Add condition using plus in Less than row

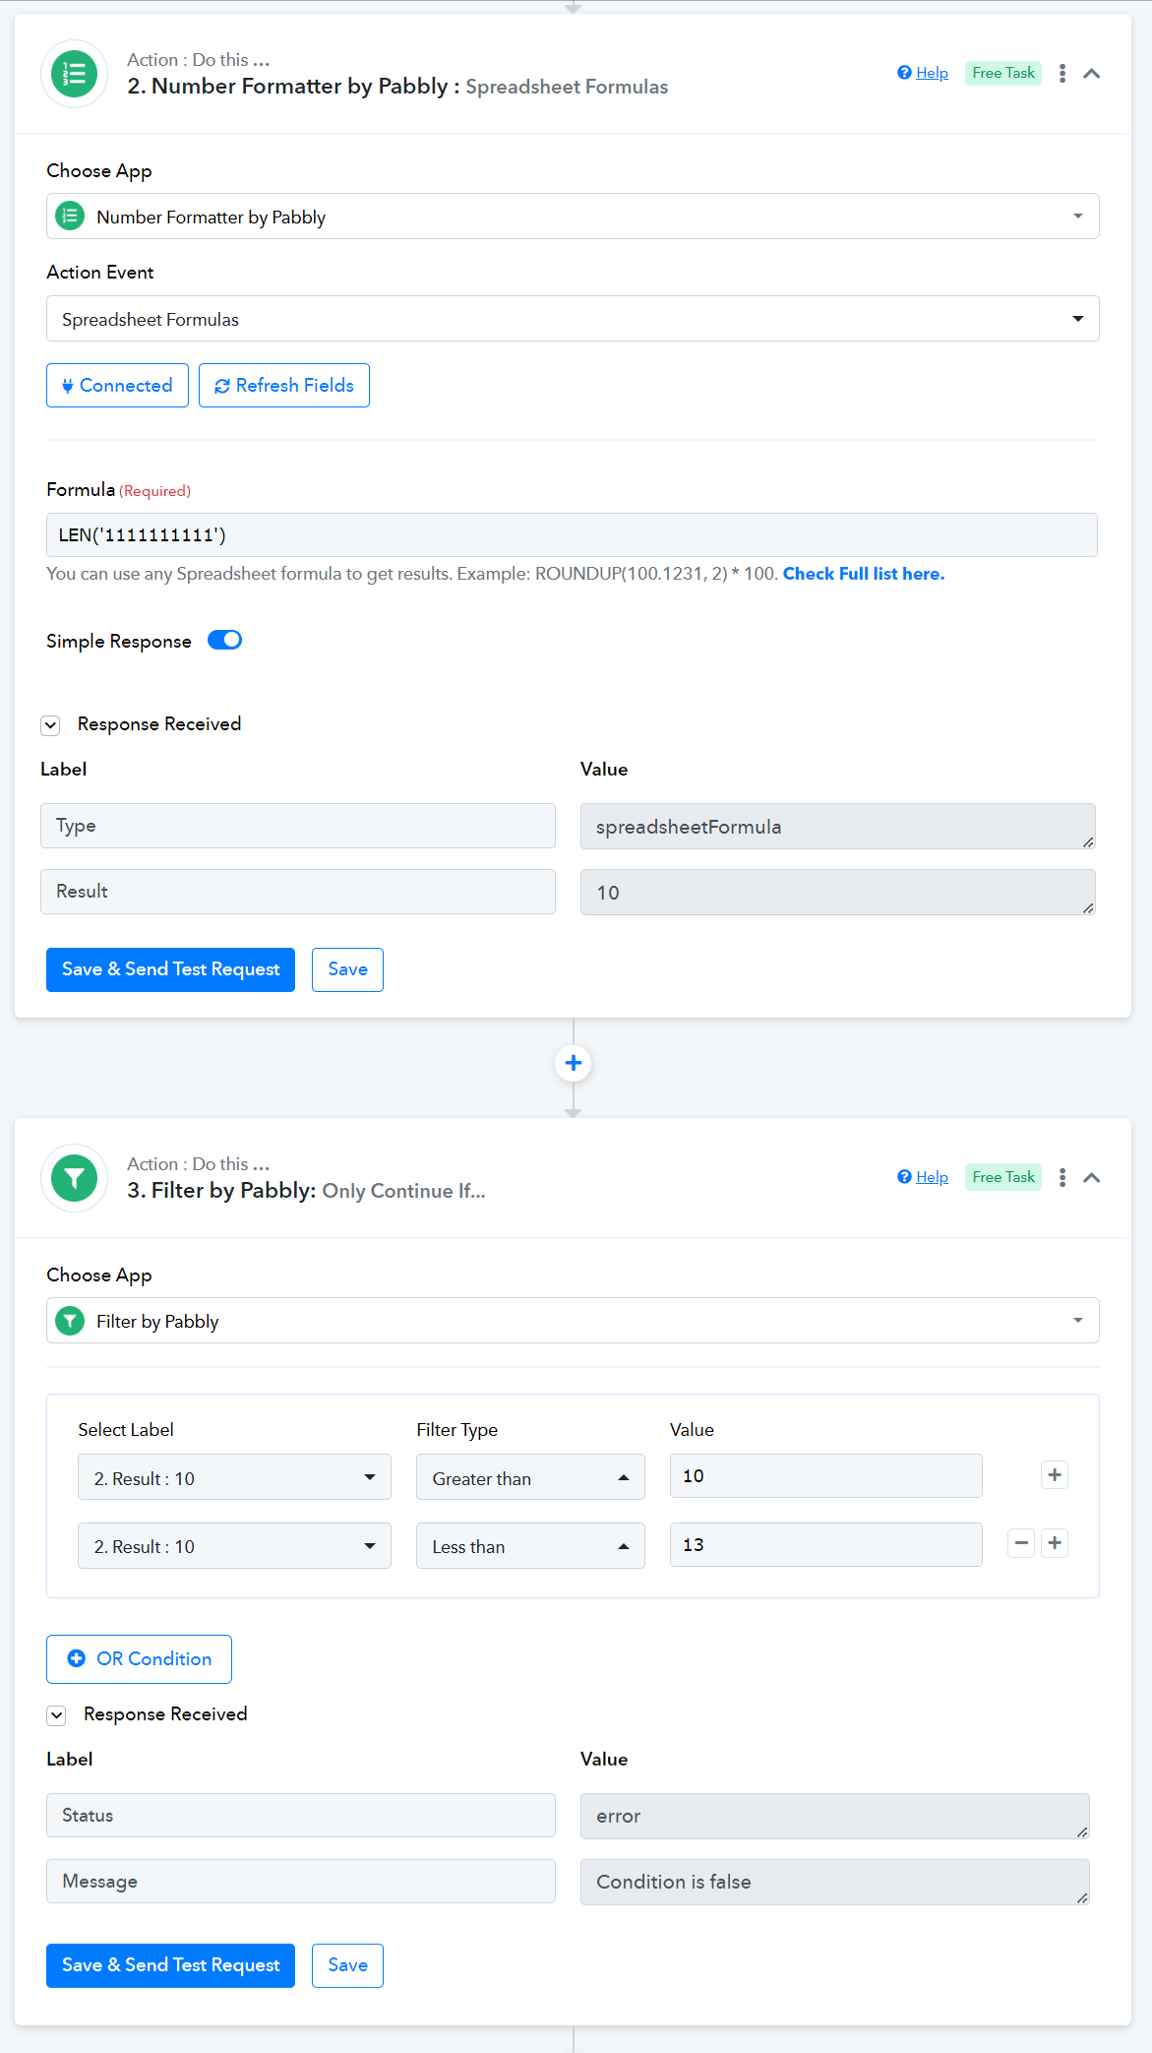1055,1543
